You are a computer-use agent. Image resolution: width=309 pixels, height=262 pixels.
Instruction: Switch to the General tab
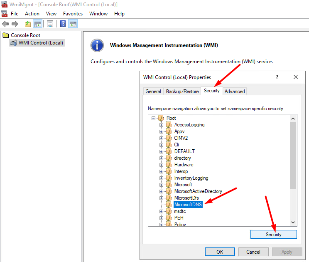pyautogui.click(x=153, y=91)
